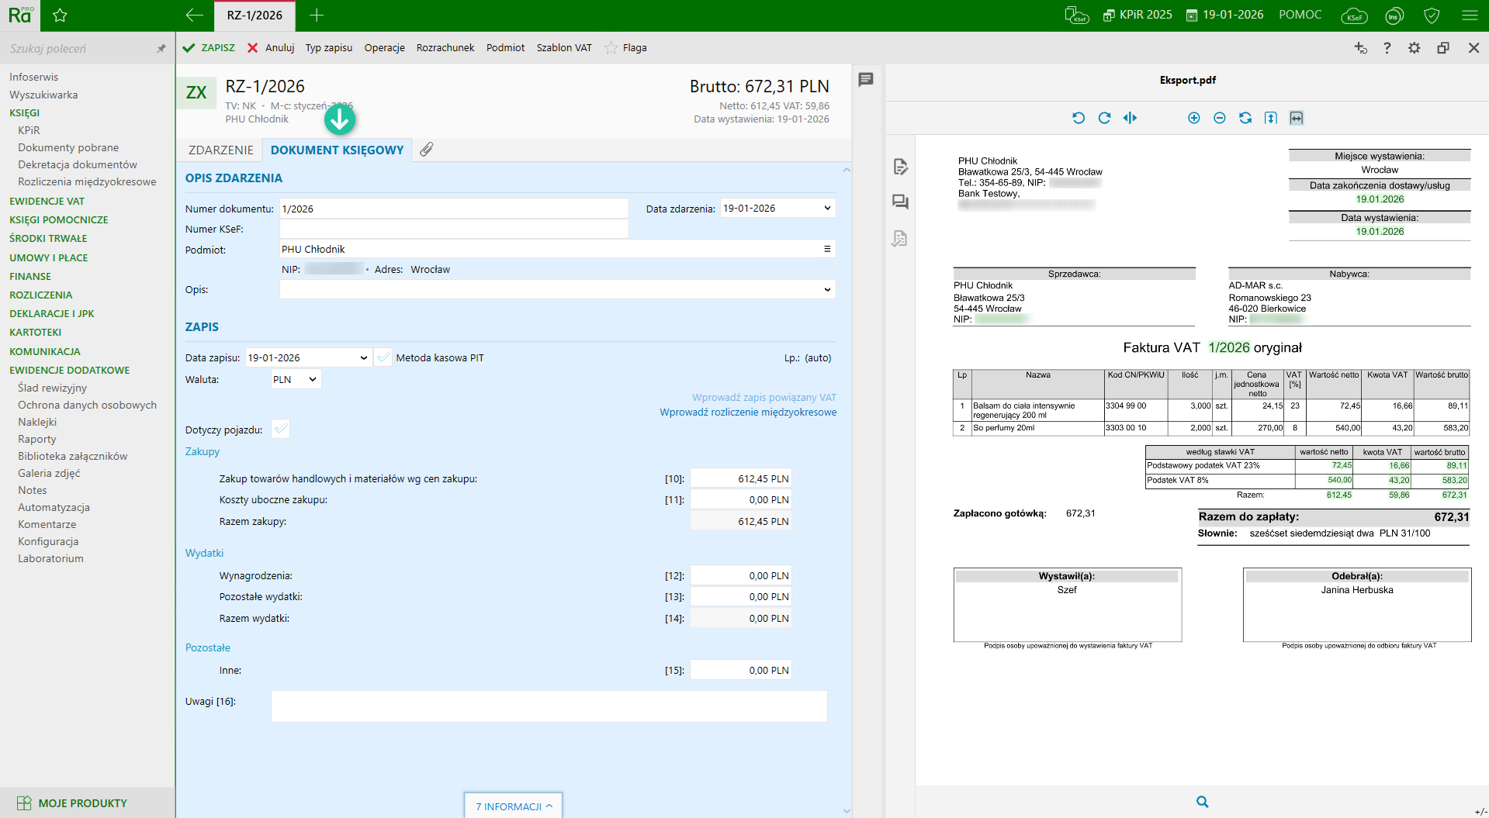Click the Numer KSeF input field

coord(453,229)
